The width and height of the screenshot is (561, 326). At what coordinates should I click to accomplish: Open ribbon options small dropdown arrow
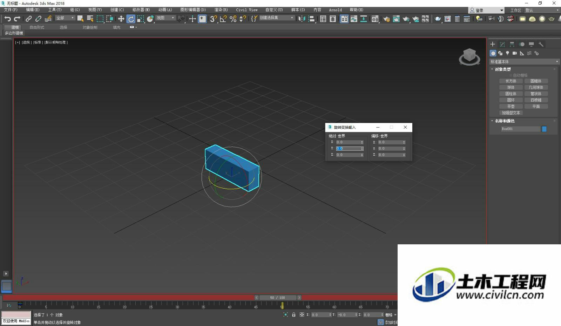[x=136, y=27]
